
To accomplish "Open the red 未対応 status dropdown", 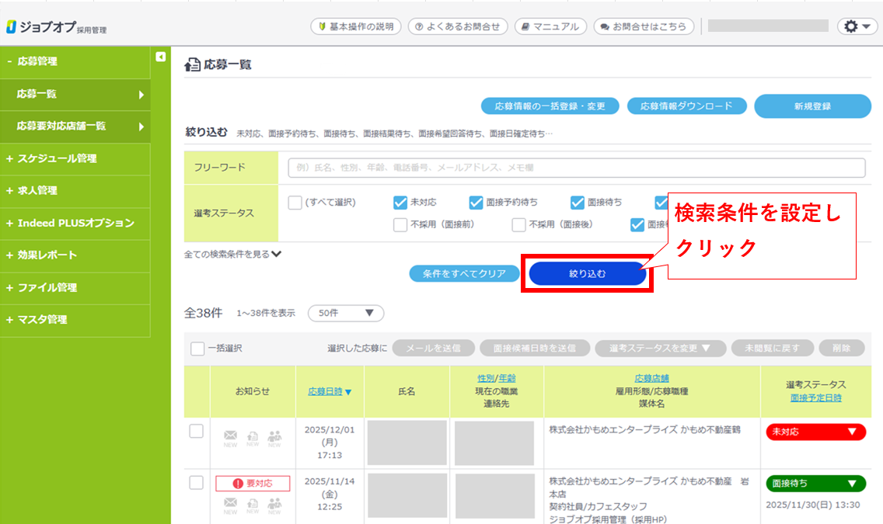I will click(x=815, y=432).
